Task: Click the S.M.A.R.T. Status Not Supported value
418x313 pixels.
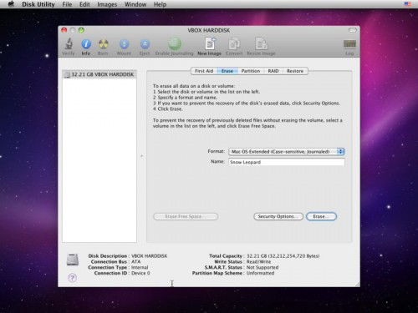Action: point(263,267)
